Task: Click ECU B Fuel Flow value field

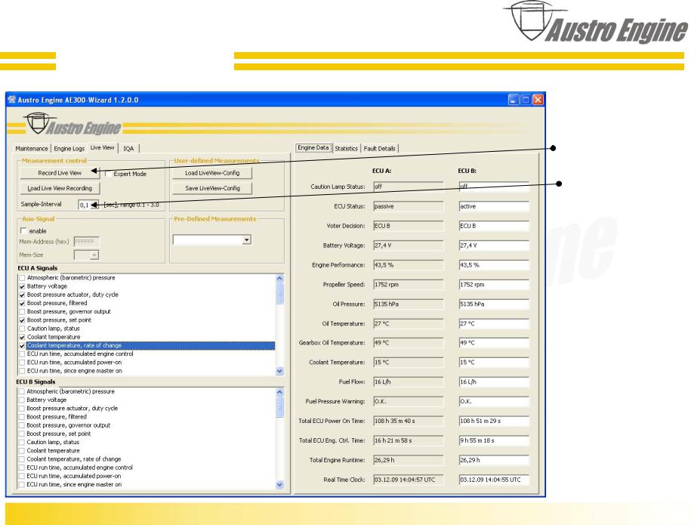Action: pos(494,382)
